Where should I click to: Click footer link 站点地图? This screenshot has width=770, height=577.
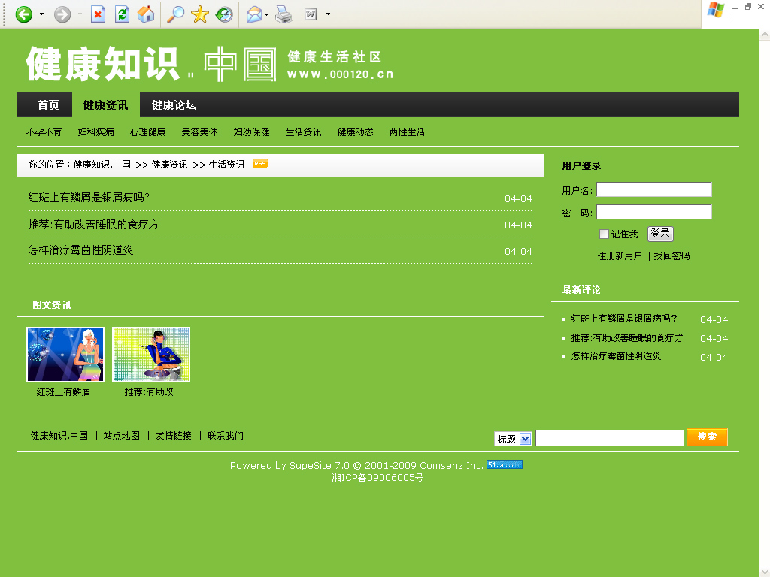click(x=121, y=435)
